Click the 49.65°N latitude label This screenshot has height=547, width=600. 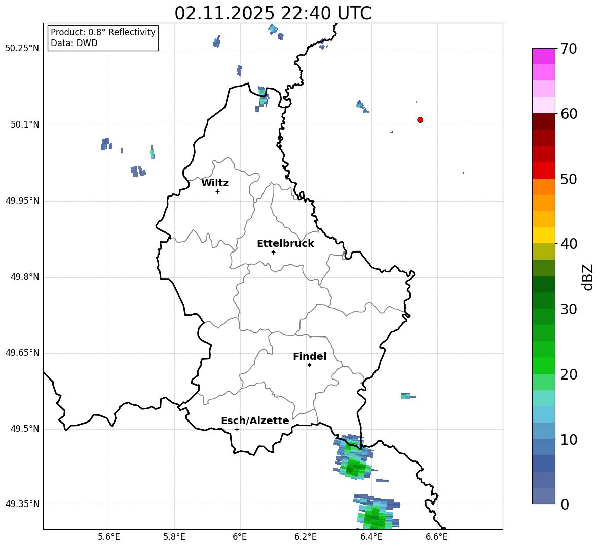click(x=22, y=353)
